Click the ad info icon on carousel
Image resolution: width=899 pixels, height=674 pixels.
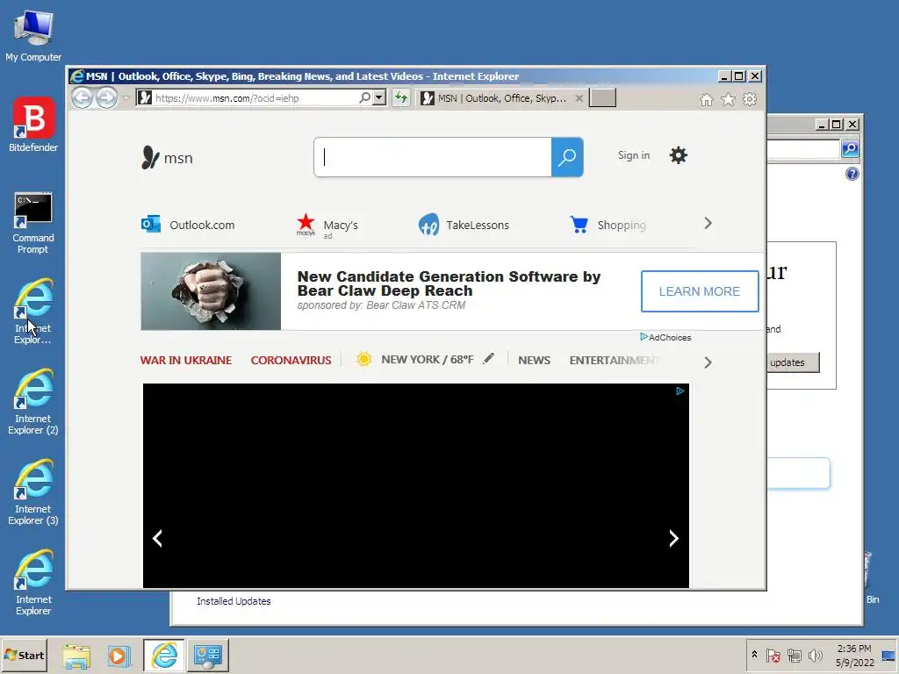[x=680, y=391]
